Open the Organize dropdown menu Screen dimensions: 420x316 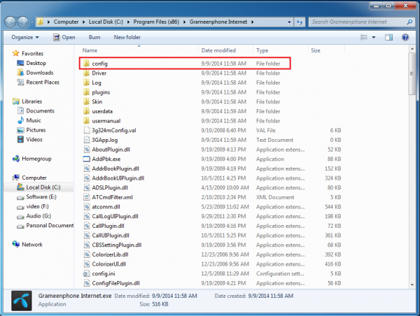point(25,37)
